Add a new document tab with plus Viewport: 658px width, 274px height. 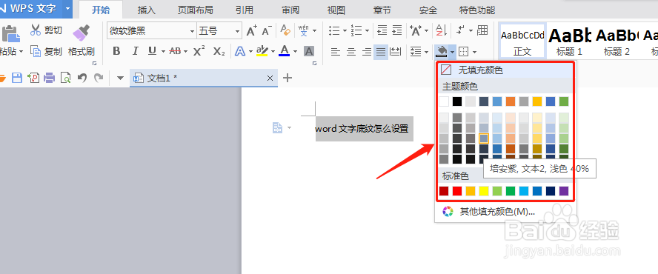288,78
